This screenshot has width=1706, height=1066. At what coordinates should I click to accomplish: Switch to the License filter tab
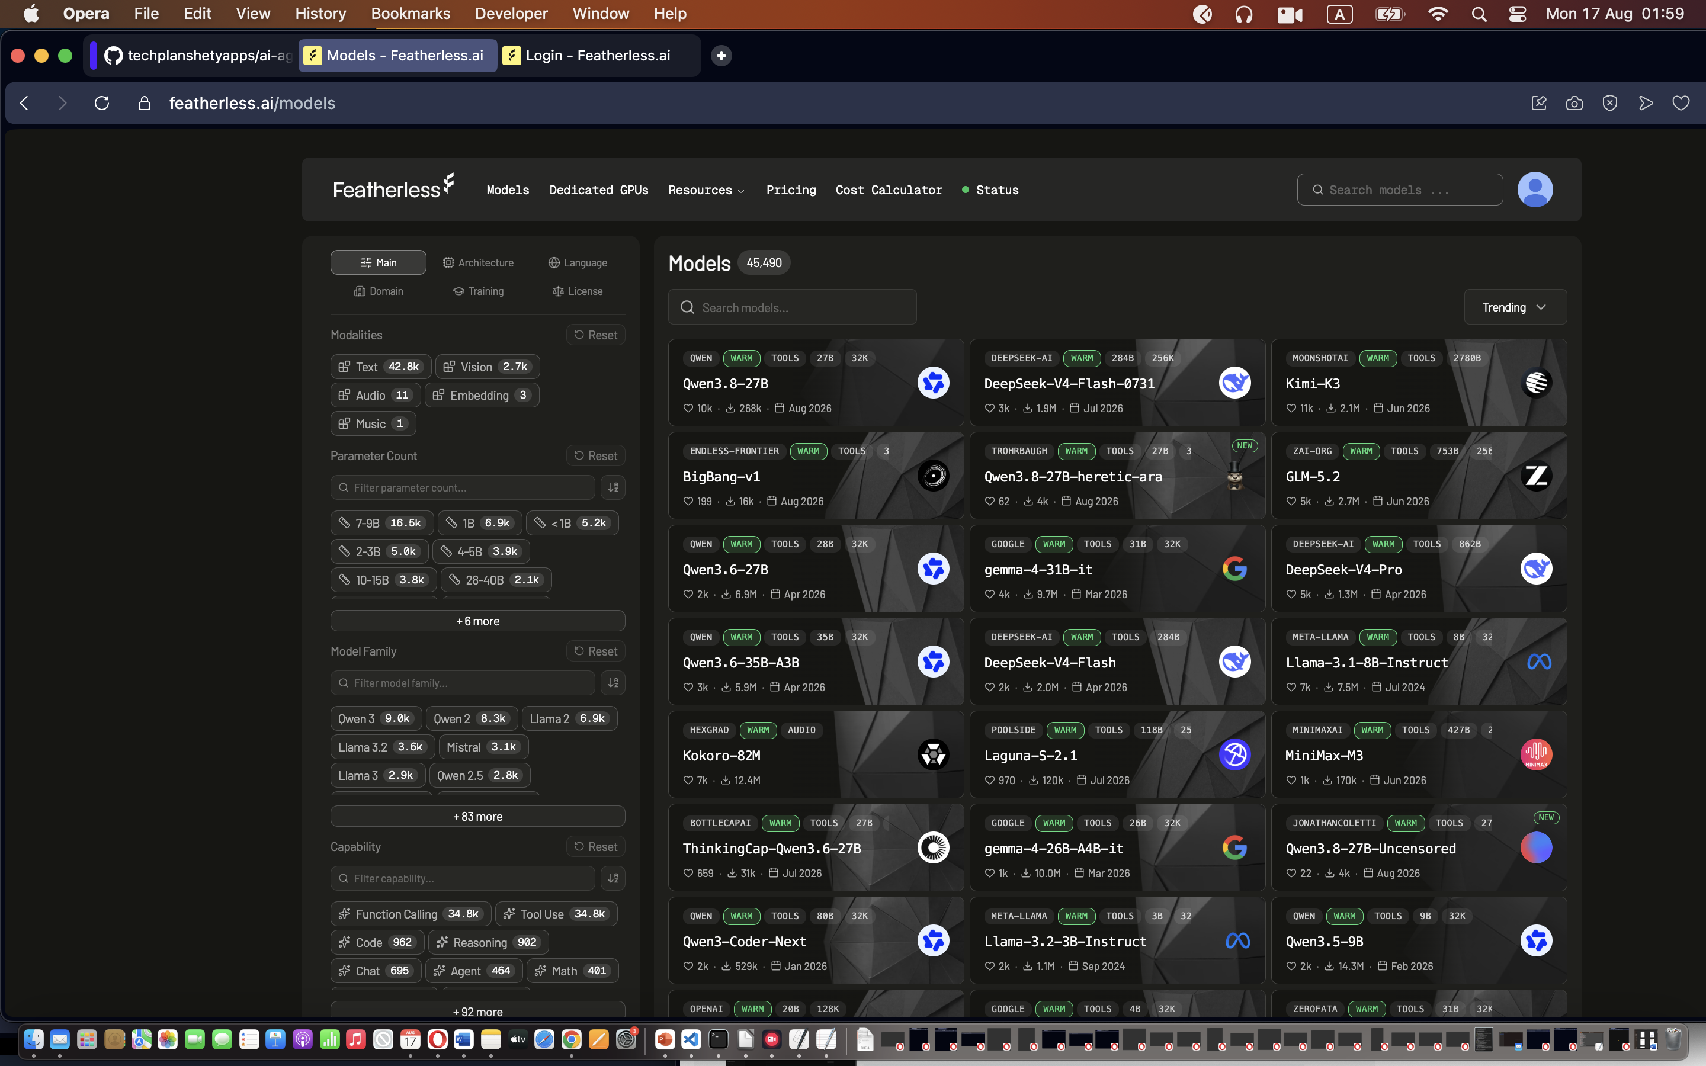click(x=578, y=291)
